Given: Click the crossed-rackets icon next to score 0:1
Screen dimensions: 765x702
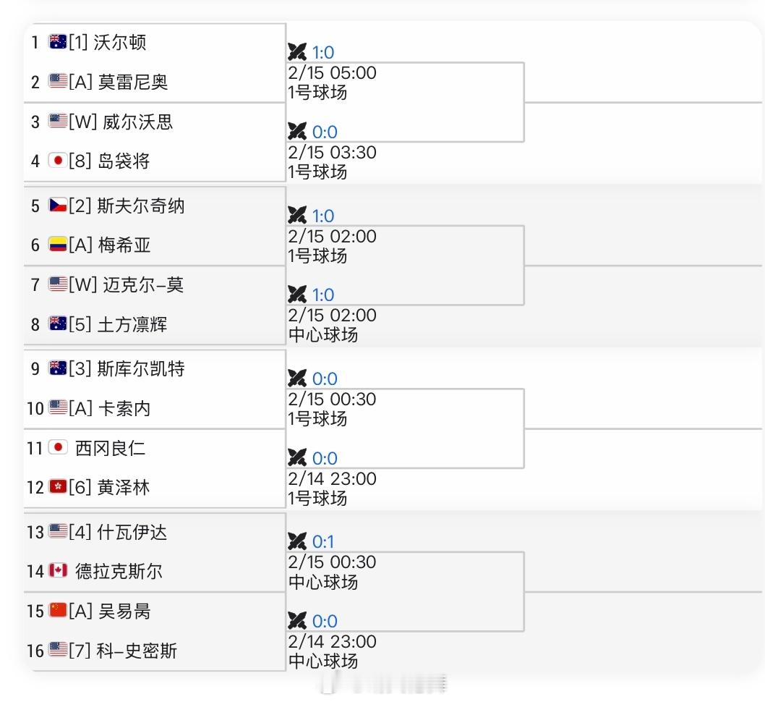Looking at the screenshot, I should (297, 541).
